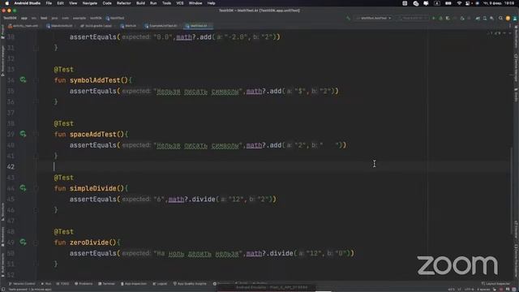Open the Logcat tool window

160,284
